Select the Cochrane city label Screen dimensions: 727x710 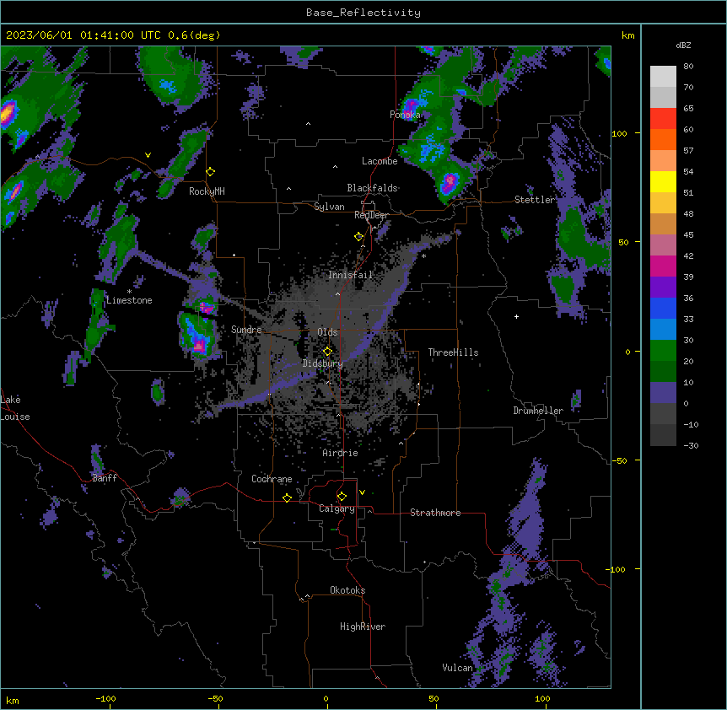click(x=272, y=479)
